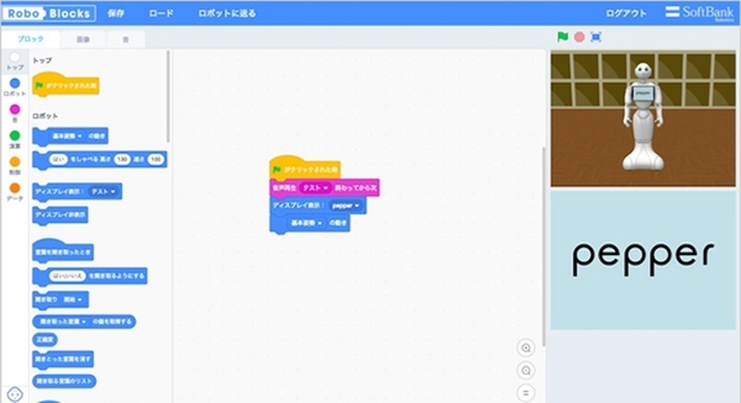Image resolution: width=741 pixels, height=403 pixels.
Task: Click ロボットに送る in the top bar
Action: click(226, 13)
